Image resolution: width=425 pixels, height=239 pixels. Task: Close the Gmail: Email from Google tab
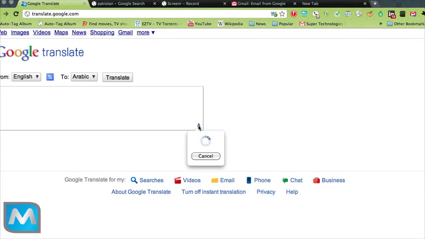[295, 4]
